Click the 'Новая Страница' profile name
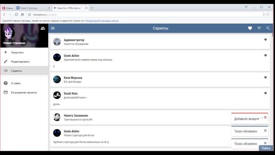Image resolution: width=275 pixels, height=155 pixels. (x=14, y=43)
